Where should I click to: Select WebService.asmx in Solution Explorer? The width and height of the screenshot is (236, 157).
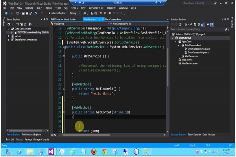click(190, 64)
